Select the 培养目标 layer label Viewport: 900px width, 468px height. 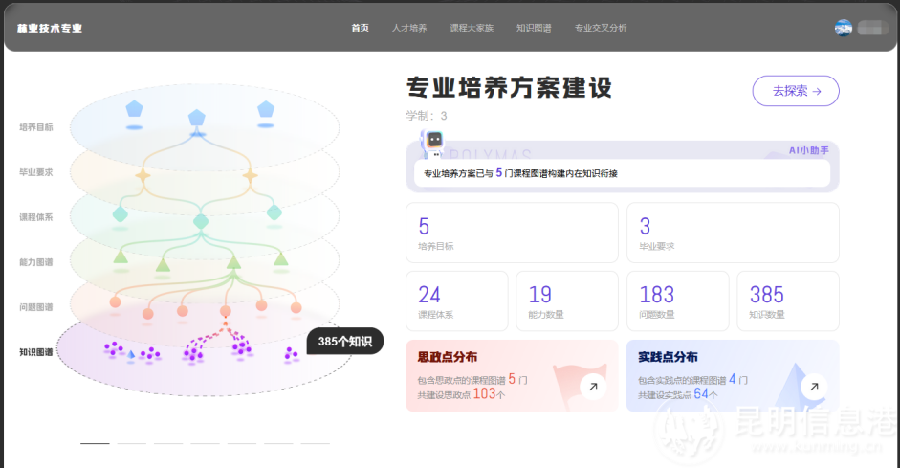[x=36, y=126]
